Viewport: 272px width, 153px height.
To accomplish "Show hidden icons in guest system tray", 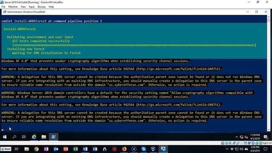I will (x=237, y=137).
